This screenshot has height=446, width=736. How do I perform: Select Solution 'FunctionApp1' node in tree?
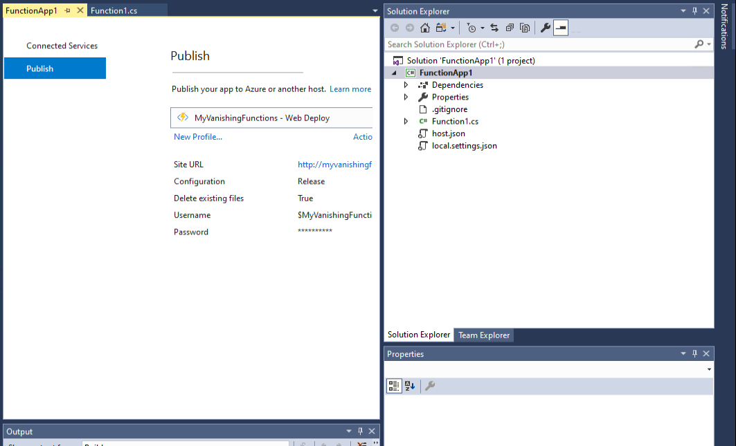471,60
